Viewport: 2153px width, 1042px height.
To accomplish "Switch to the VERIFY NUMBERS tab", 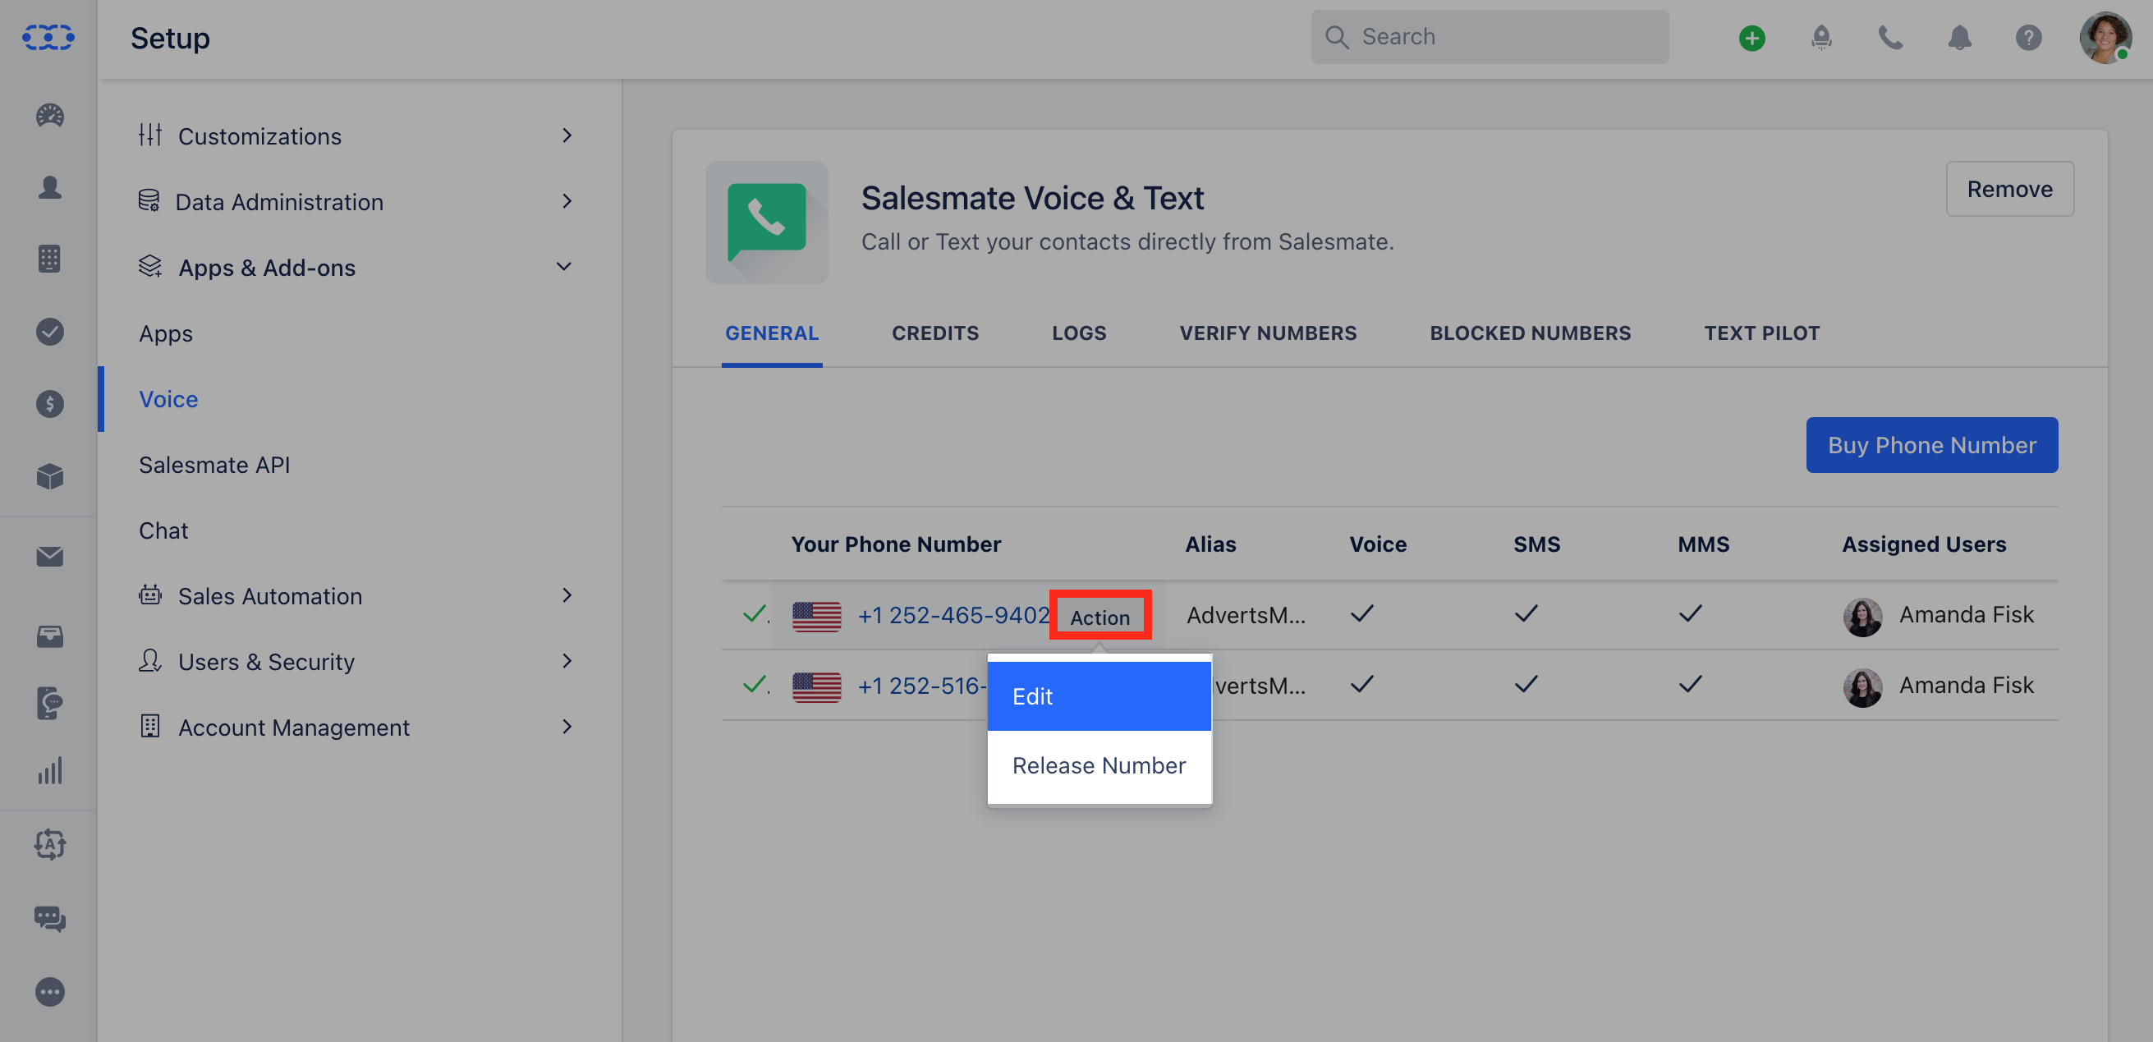I will click(x=1268, y=333).
